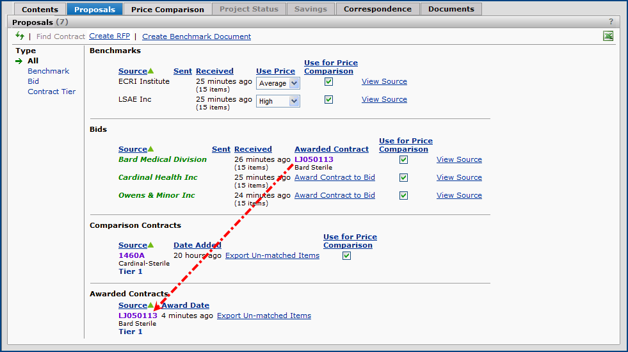Screen dimensions: 628x352
Task: View source for Bard Medical Division bid
Action: [x=459, y=159]
